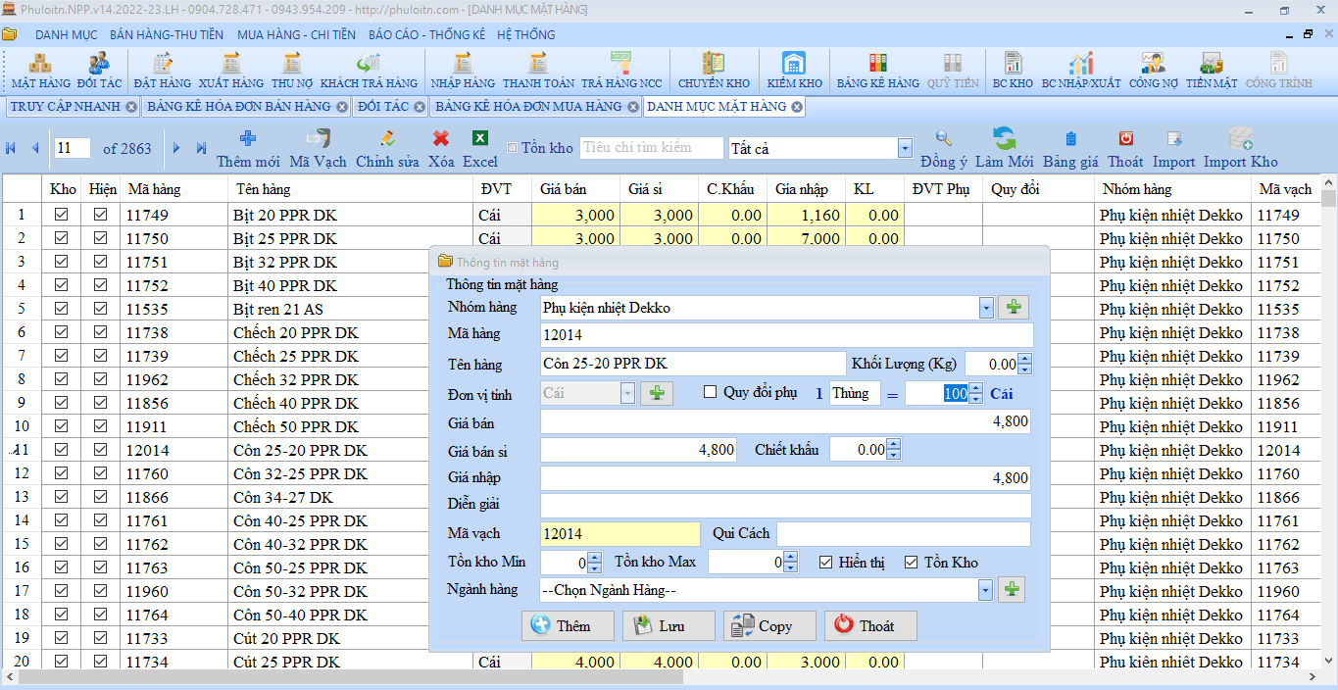Toggle Hiện checkbox for row 11750

(x=101, y=238)
